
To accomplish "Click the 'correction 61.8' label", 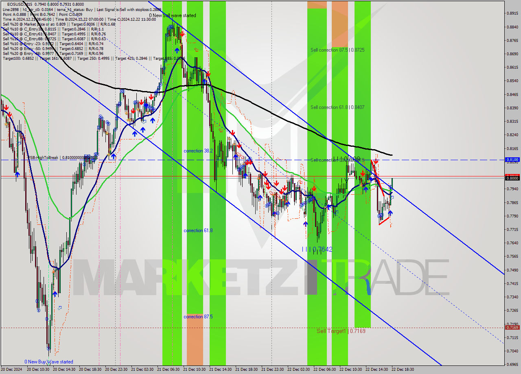I will point(198,230).
